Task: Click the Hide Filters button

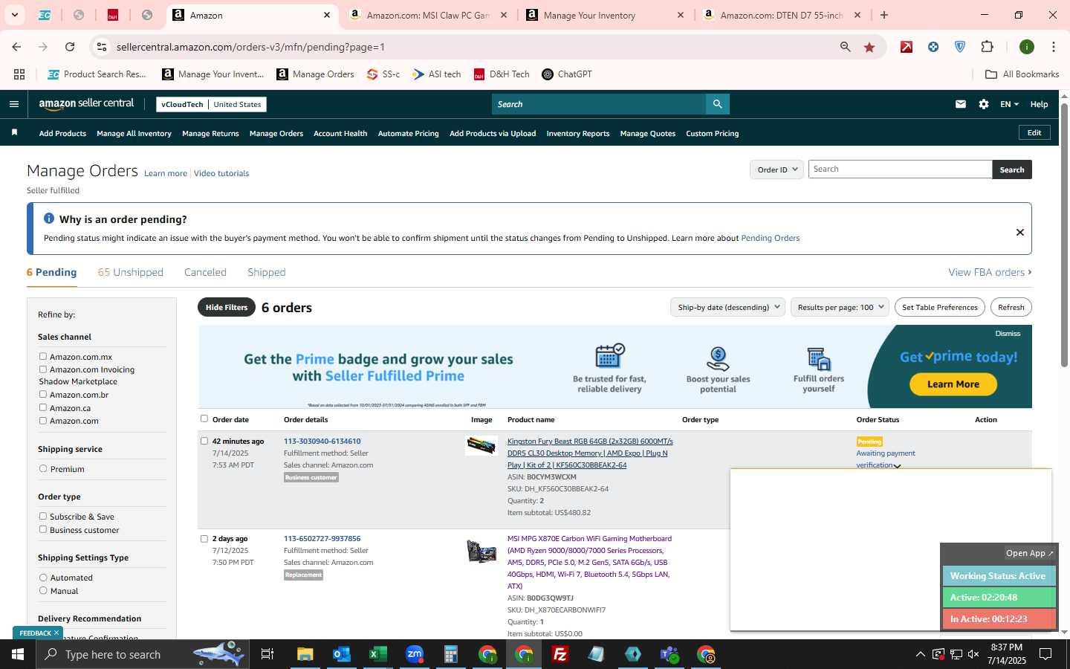Action: [227, 307]
